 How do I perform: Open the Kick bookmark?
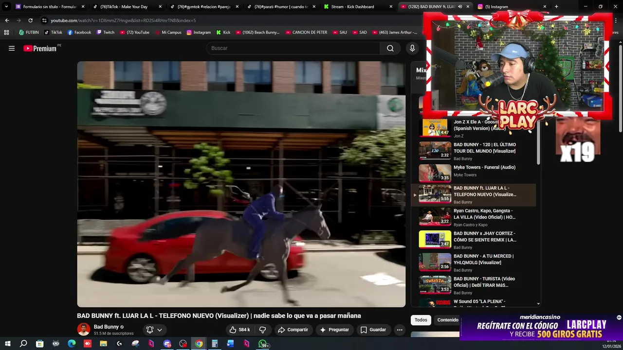223,33
